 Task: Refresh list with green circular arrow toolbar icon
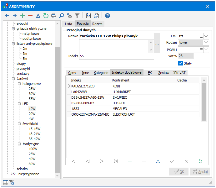point(46,16)
